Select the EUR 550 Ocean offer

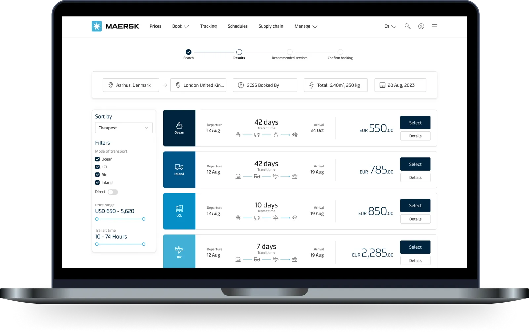pos(415,123)
